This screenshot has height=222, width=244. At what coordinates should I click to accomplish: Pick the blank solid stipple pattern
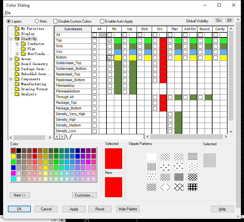click(151, 157)
